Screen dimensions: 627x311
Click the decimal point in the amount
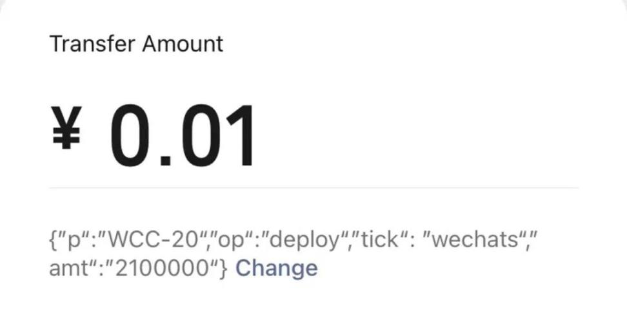click(x=166, y=160)
